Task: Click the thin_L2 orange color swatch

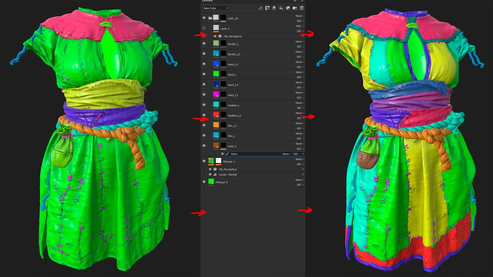Action: pos(216,125)
